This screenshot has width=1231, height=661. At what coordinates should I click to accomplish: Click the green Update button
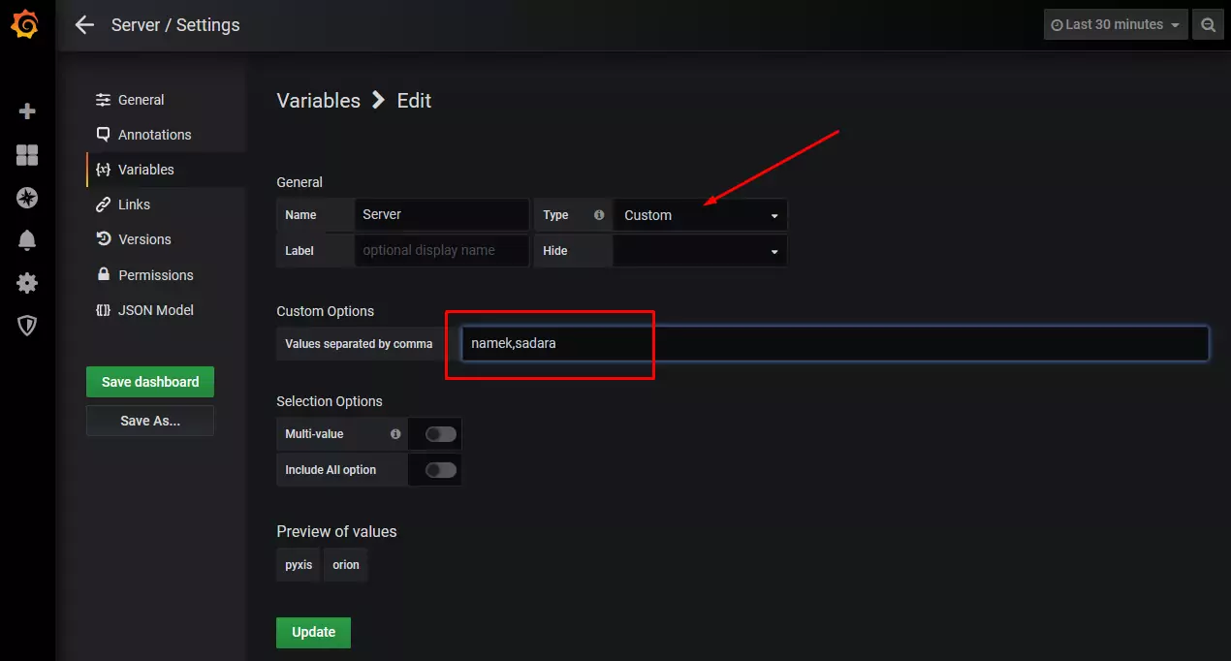pos(313,632)
